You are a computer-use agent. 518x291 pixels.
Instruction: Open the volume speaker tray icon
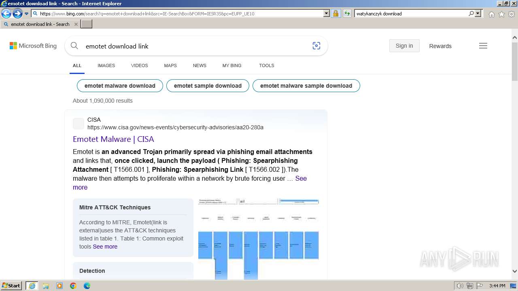(460, 286)
